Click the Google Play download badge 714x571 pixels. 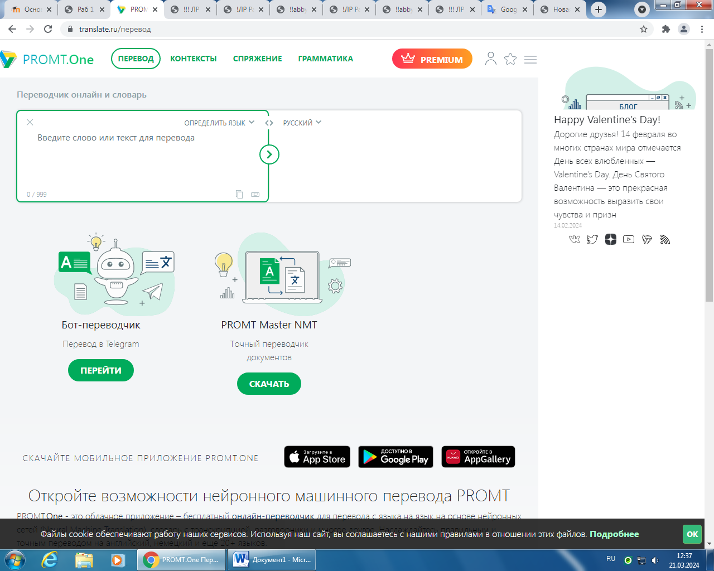click(x=395, y=457)
